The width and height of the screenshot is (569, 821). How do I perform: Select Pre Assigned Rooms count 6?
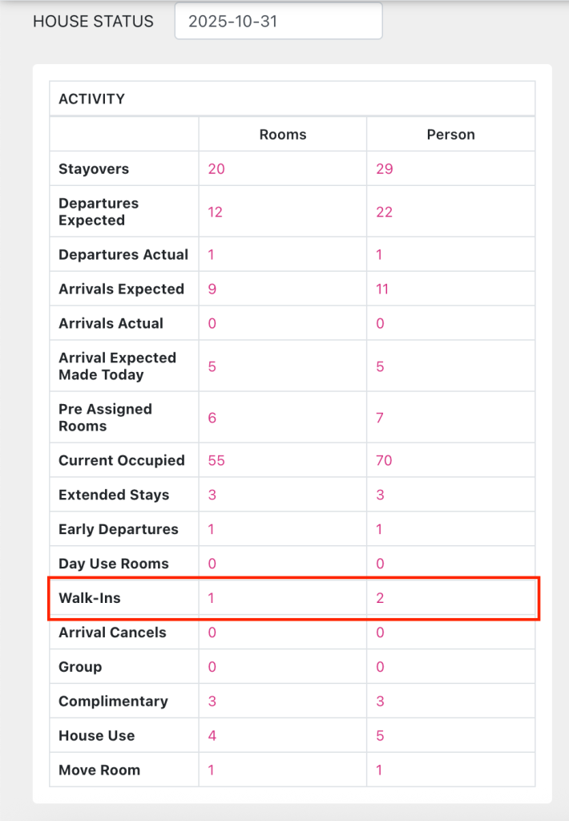coord(212,418)
